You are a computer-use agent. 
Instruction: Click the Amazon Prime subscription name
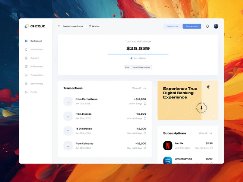(184, 159)
